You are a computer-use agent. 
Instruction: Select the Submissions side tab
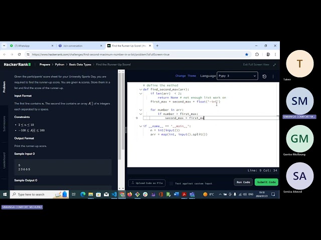(4, 123)
